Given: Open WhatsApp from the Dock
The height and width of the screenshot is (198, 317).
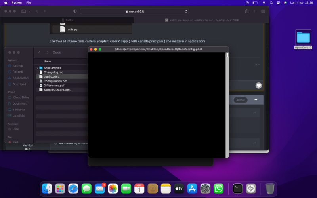Looking at the screenshot, I should 219,188.
